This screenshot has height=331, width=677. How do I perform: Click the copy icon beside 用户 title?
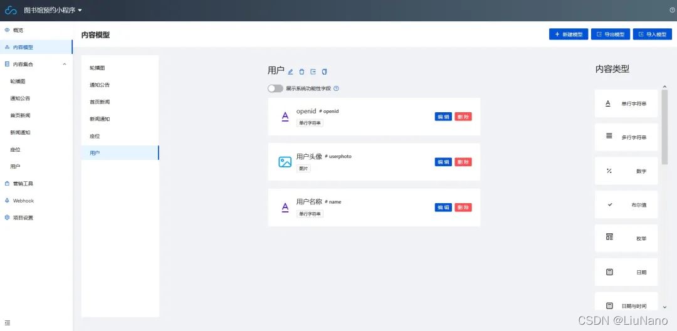pyautogui.click(x=324, y=71)
